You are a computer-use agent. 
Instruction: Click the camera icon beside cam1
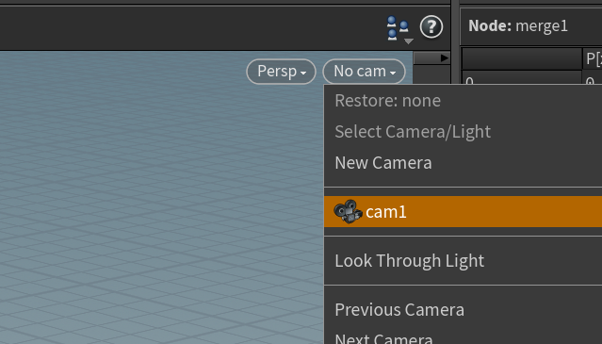click(348, 211)
